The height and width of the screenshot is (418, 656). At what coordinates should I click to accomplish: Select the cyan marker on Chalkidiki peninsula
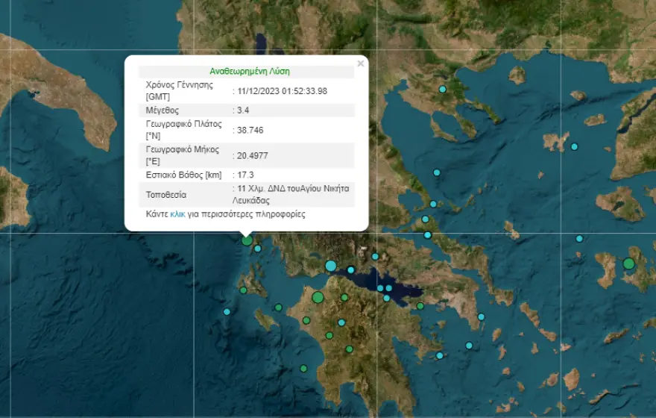pos(442,90)
